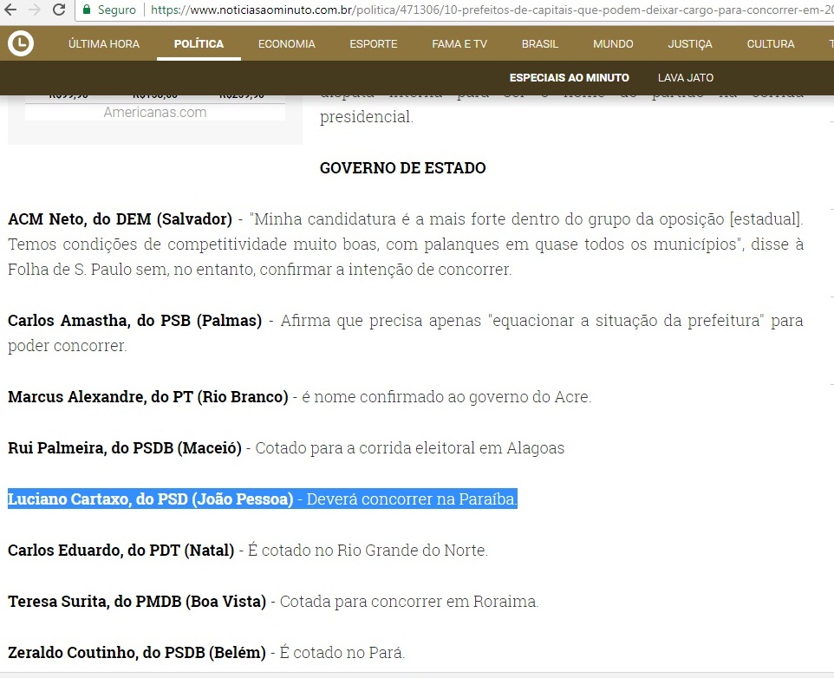
Task: Open the Brasil news section
Action: tap(540, 44)
